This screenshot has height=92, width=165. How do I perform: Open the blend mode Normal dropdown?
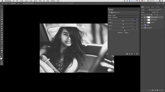[x=146, y=12]
